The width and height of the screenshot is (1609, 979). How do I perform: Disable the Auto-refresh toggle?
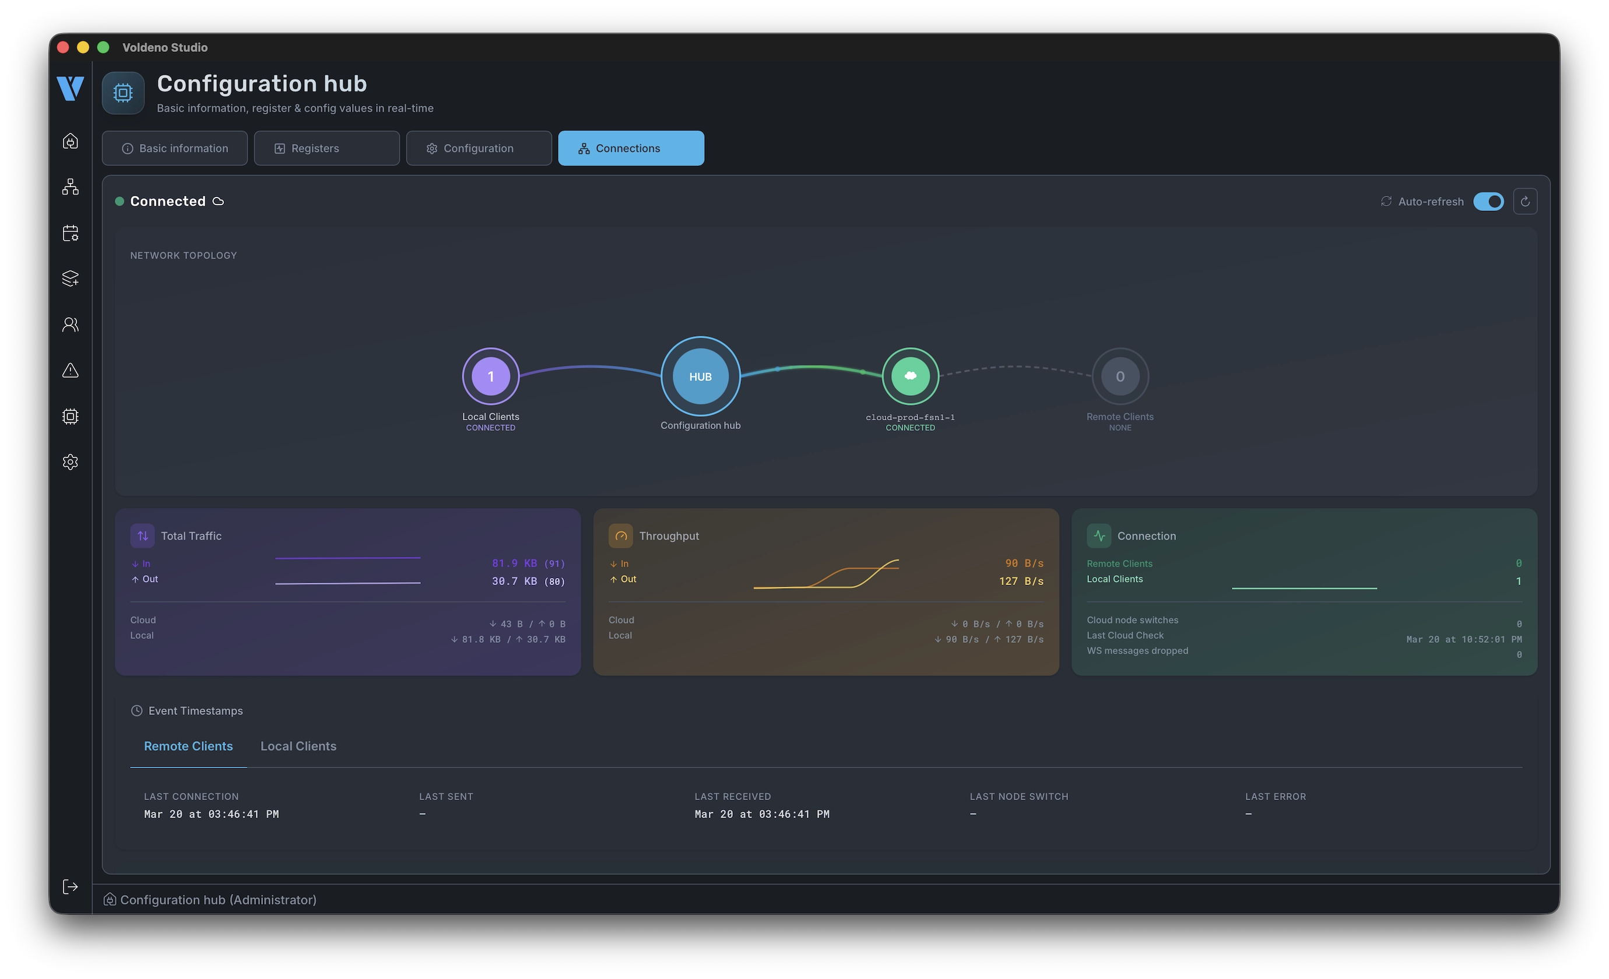1488,202
